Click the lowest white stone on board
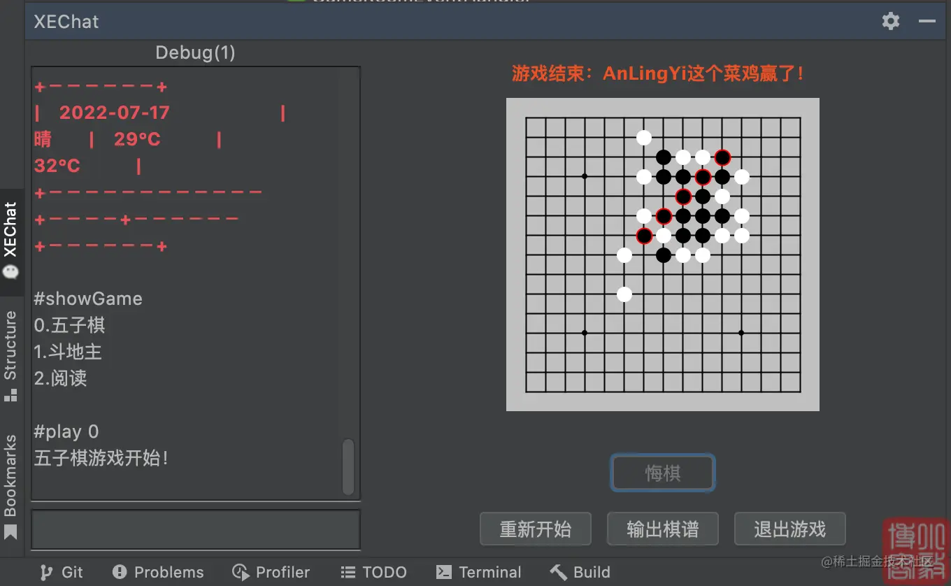 pyautogui.click(x=624, y=294)
